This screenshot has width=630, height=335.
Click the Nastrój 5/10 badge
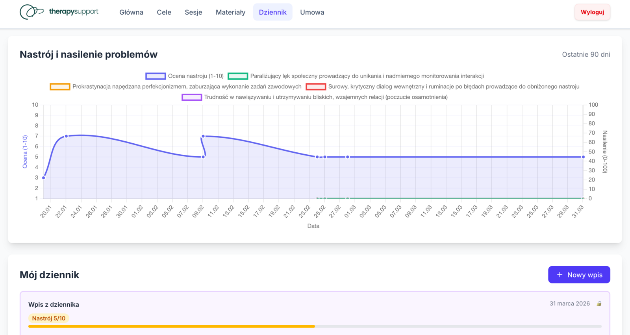click(x=49, y=318)
